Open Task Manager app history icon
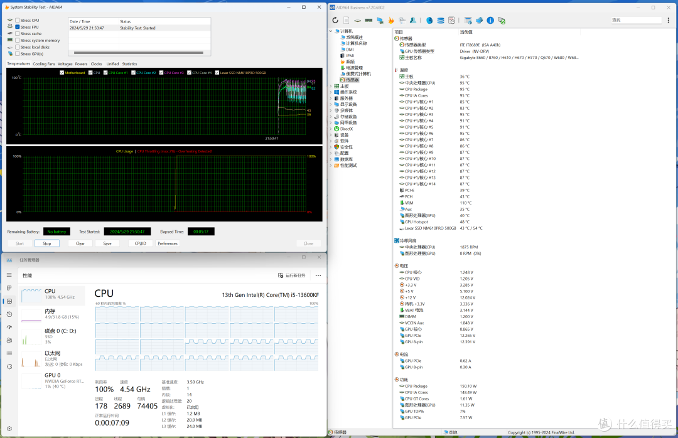Image resolution: width=678 pixels, height=438 pixels. click(9, 314)
